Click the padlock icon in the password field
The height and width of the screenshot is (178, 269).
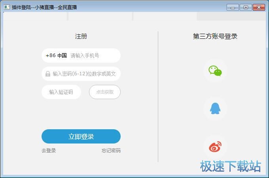[x=48, y=74]
